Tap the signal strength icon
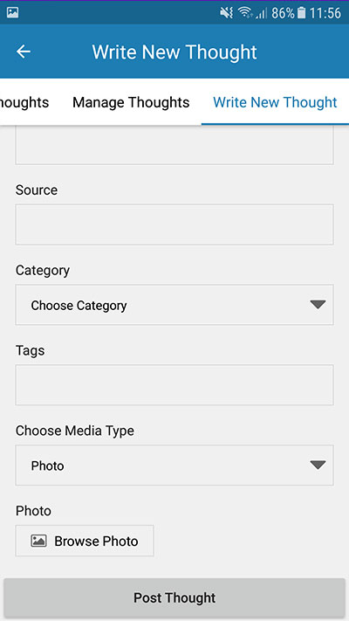This screenshot has width=349, height=621. [x=261, y=14]
